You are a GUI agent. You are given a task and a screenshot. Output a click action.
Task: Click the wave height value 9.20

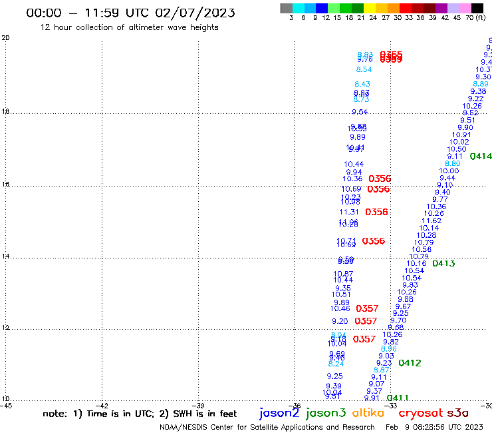(340, 321)
